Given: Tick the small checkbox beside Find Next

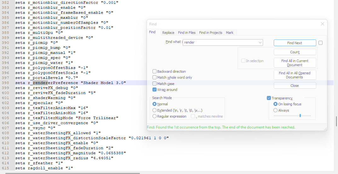Looking at the screenshot, I should click(320, 43).
